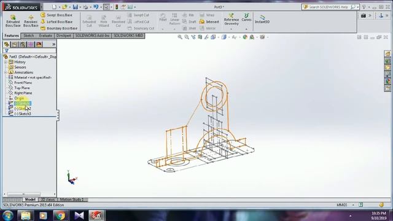Open the FeatureManager design tree tab icon
This screenshot has width=393, height=221.
pos(7,45)
